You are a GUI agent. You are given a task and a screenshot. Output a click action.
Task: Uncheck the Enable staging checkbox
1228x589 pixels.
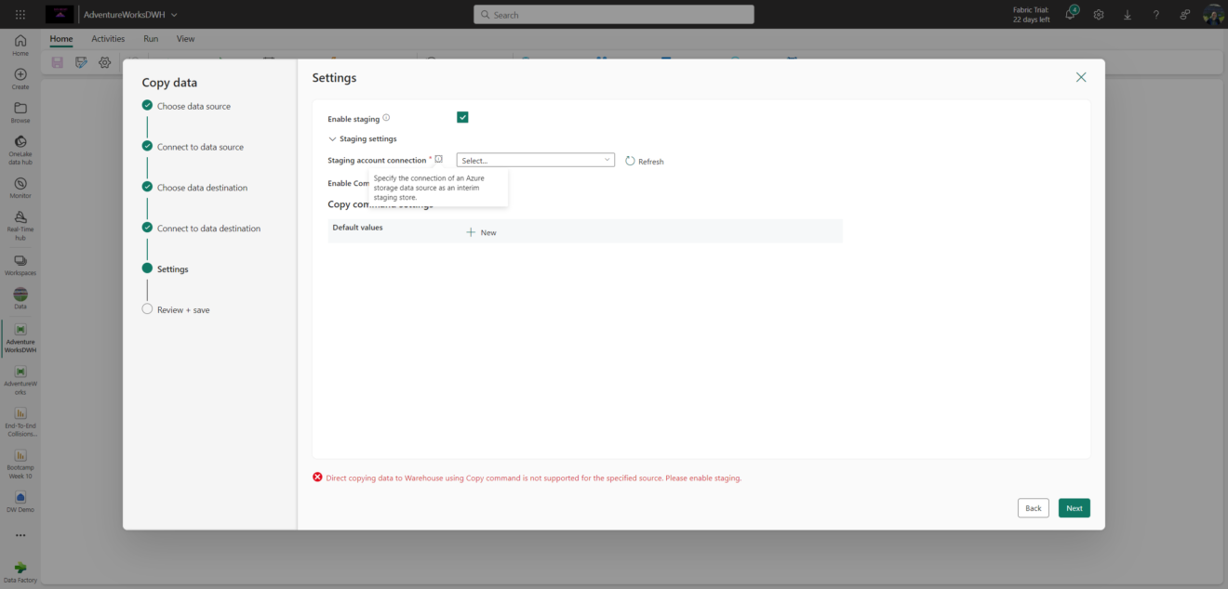pos(462,117)
